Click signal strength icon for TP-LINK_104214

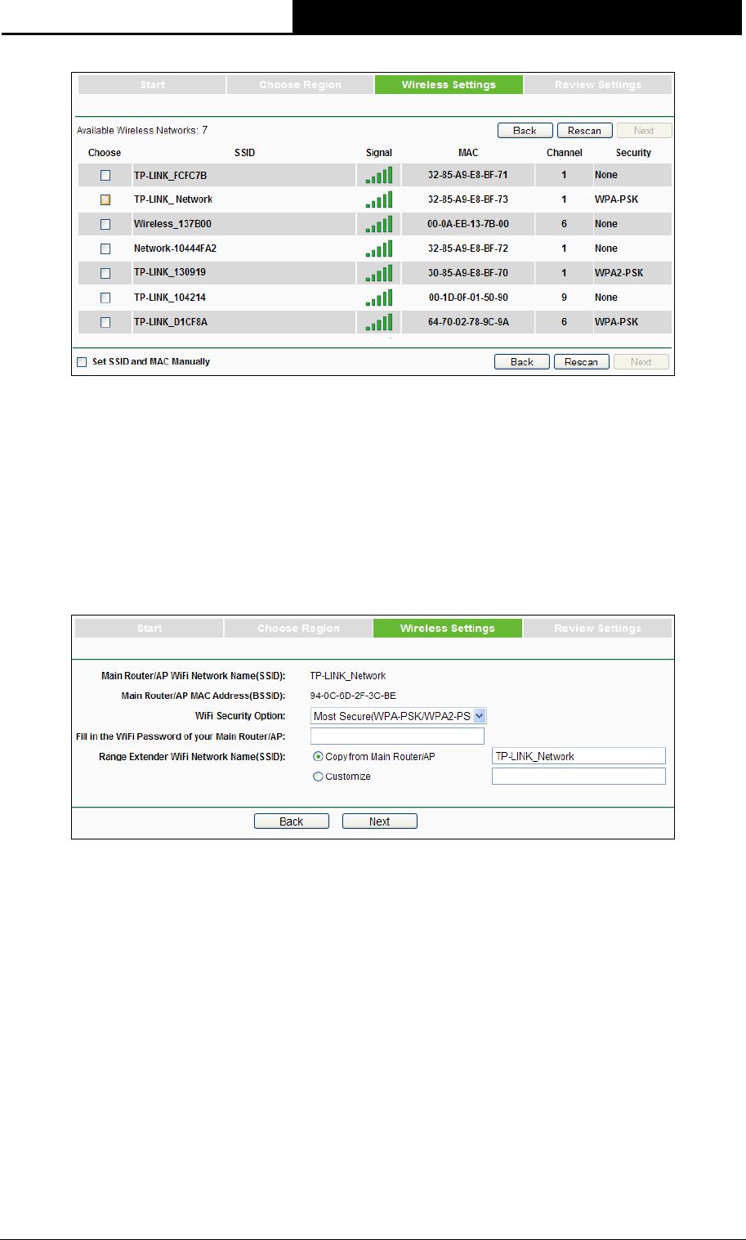[379, 297]
